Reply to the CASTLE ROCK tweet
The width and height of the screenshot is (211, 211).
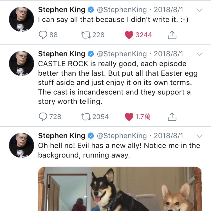pos(43,117)
